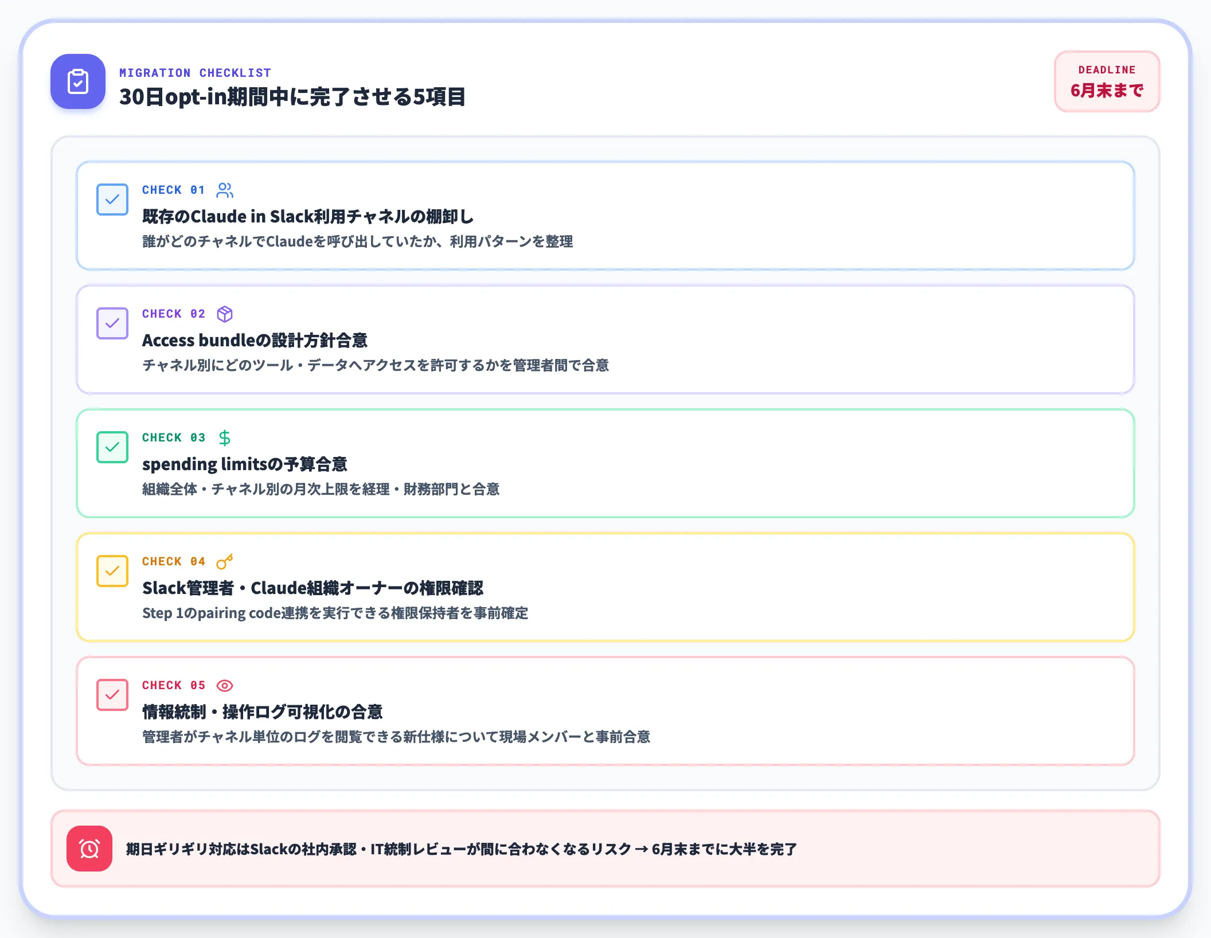This screenshot has width=1211, height=938.
Task: Open 情報統制・操作ログ可視化の合意 heading
Action: [x=263, y=712]
